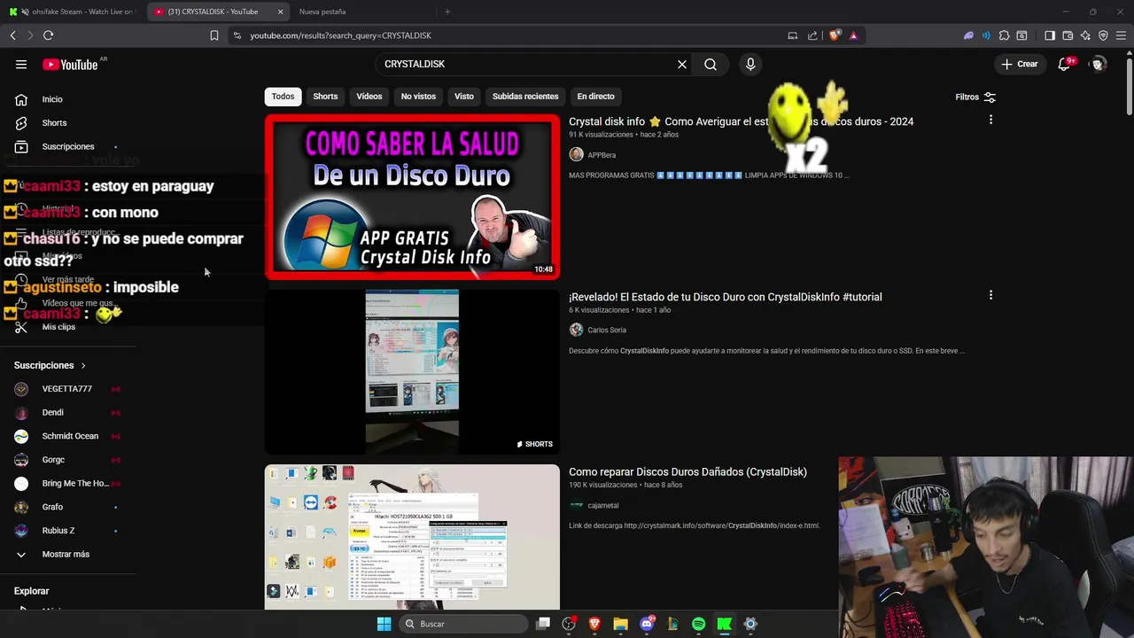Switch to Nueva pestaña browser tab
Image resolution: width=1134 pixels, height=638 pixels.
point(322,12)
